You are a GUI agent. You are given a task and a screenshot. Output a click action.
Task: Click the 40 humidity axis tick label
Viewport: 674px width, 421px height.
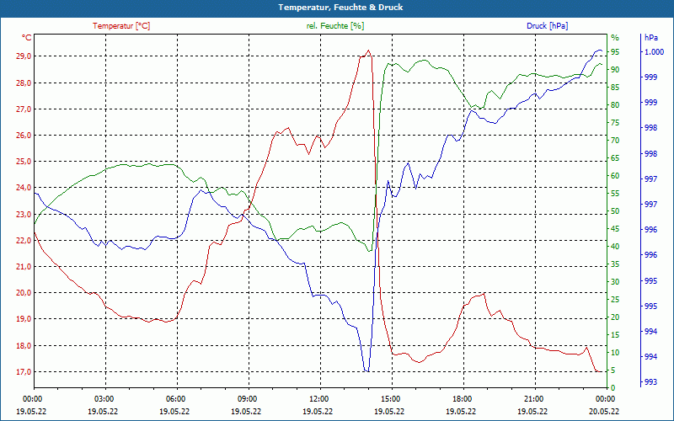615,247
